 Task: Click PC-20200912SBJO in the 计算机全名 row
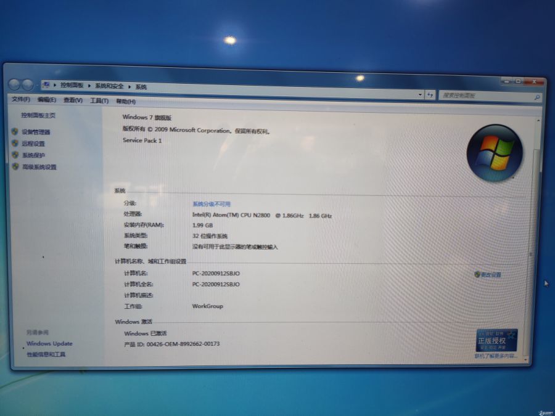[x=216, y=284]
